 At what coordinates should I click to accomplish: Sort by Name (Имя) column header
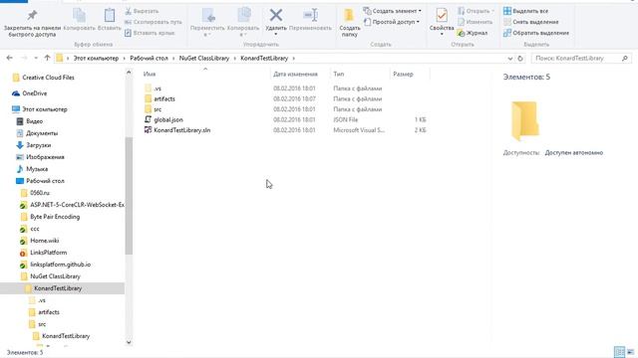150,74
